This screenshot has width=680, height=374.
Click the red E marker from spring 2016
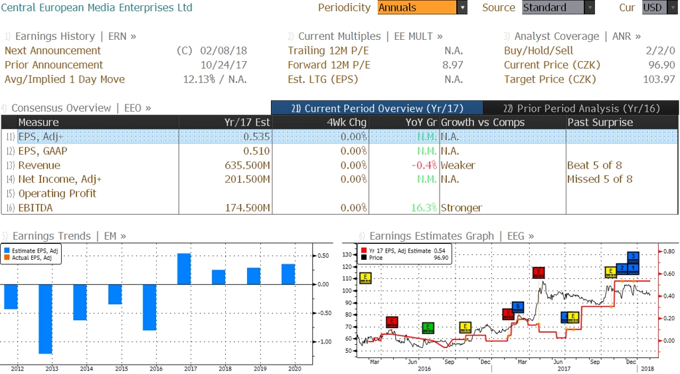pyautogui.click(x=392, y=322)
